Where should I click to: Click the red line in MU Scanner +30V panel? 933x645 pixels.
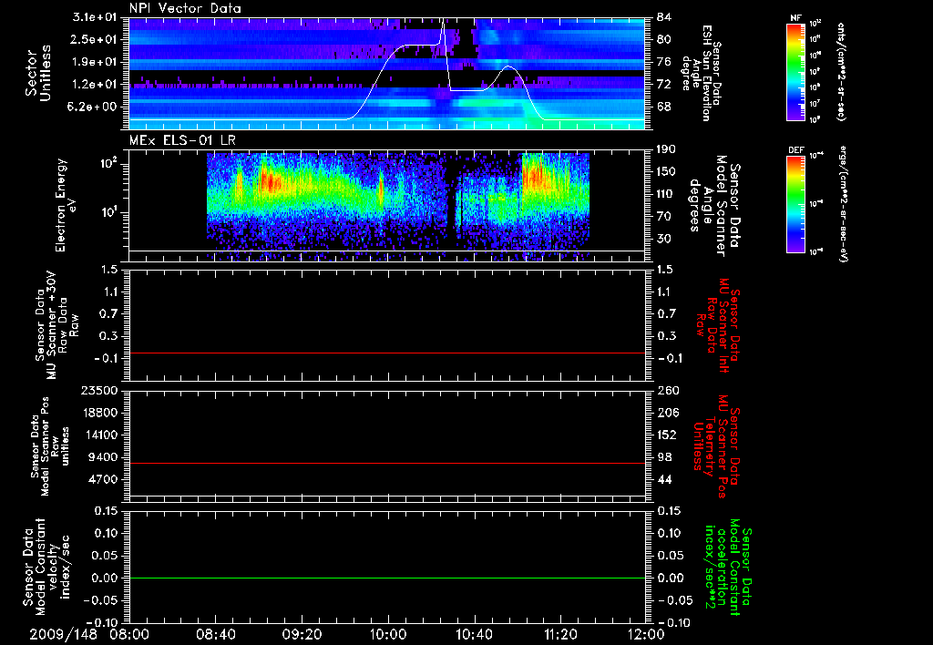pyautogui.click(x=387, y=353)
